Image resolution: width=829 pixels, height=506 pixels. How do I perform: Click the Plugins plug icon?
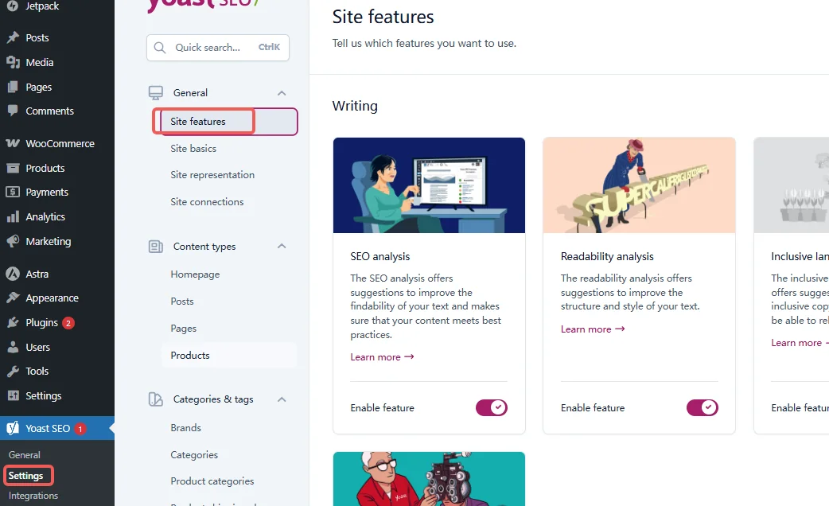pyautogui.click(x=13, y=323)
